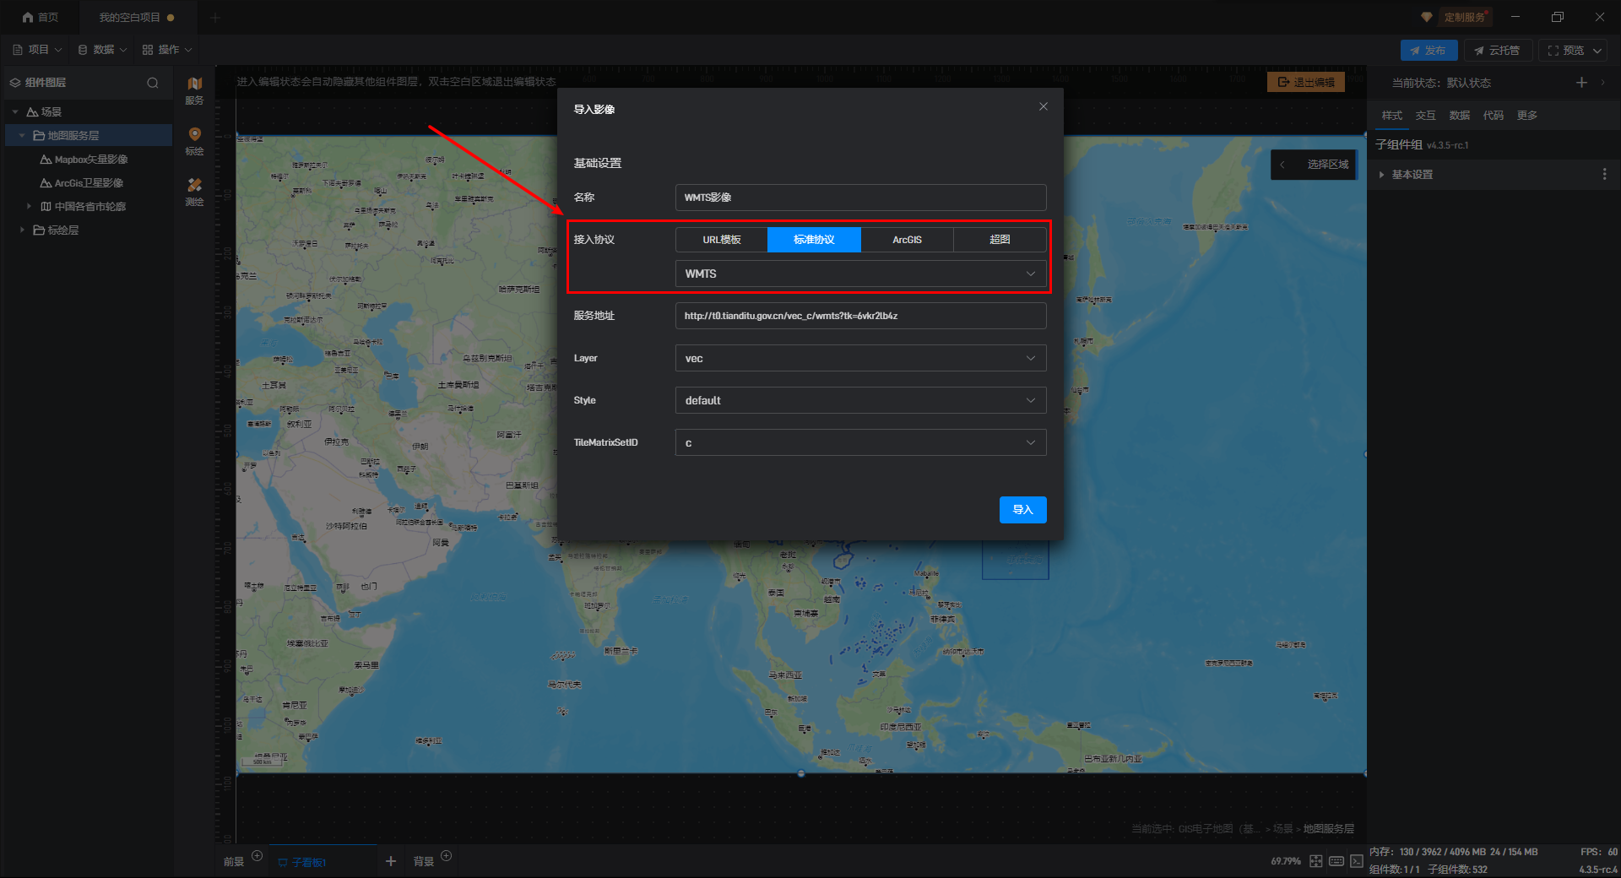Open the Layer dropdown showing vec

tap(860, 358)
